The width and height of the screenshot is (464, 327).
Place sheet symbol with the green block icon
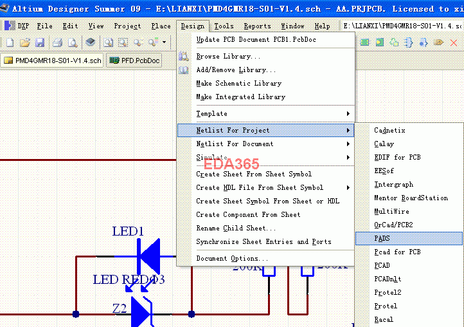pyautogui.click(x=365, y=42)
